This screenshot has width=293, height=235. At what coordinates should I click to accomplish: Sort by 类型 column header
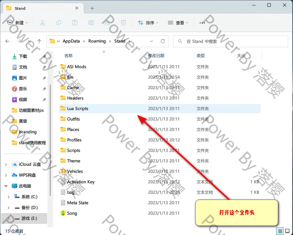pyautogui.click(x=201, y=56)
